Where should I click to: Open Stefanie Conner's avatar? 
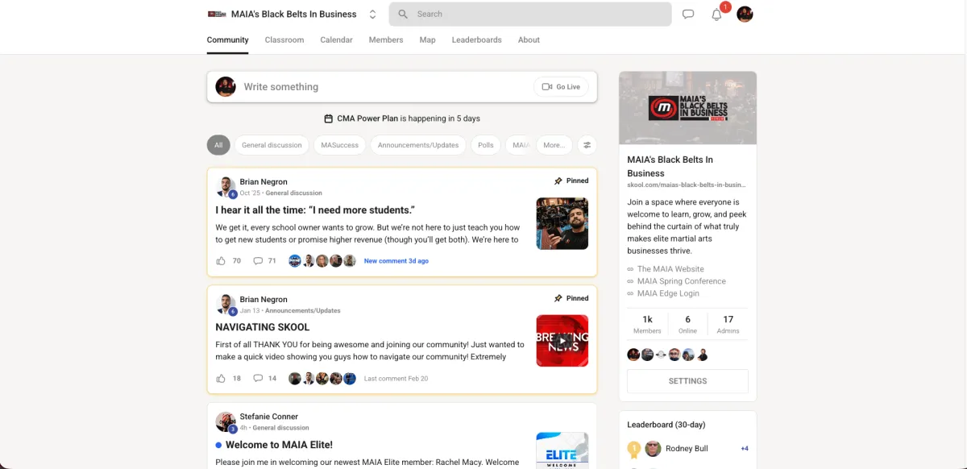pos(226,422)
